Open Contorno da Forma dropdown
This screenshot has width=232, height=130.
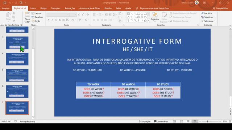pos(181,17)
